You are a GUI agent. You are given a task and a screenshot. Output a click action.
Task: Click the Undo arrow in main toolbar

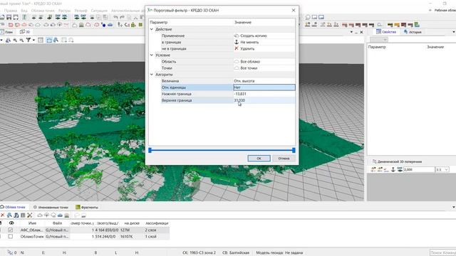tap(115, 17)
